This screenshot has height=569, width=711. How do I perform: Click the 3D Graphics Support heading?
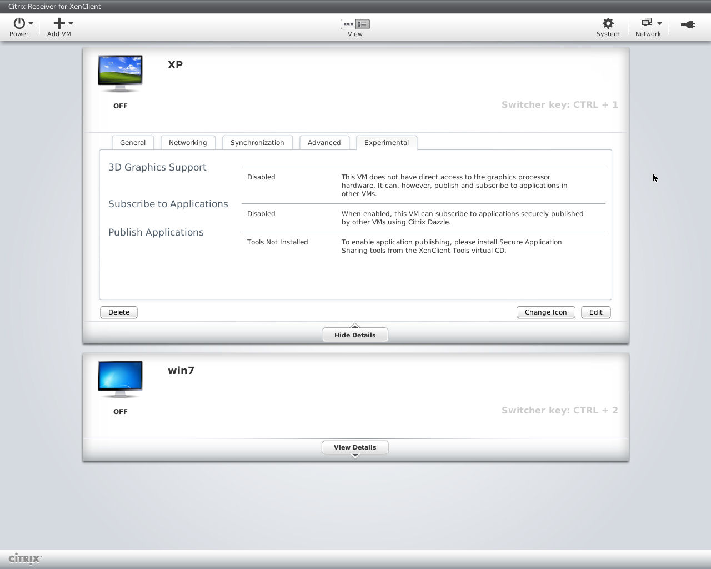(157, 167)
